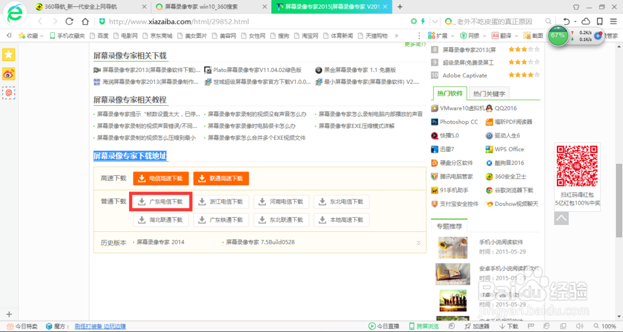Add sidebar app with plus icon
This screenshot has width=623, height=332.
pos(9,314)
